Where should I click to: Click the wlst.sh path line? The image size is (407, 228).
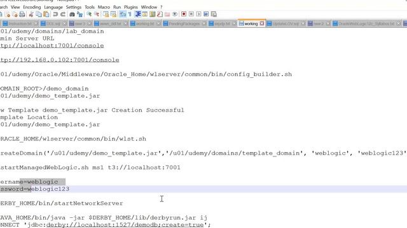(73, 139)
